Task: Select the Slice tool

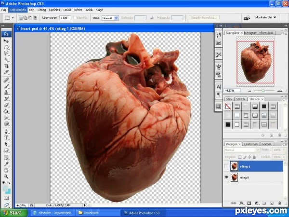Action: pyautogui.click(x=6, y=72)
